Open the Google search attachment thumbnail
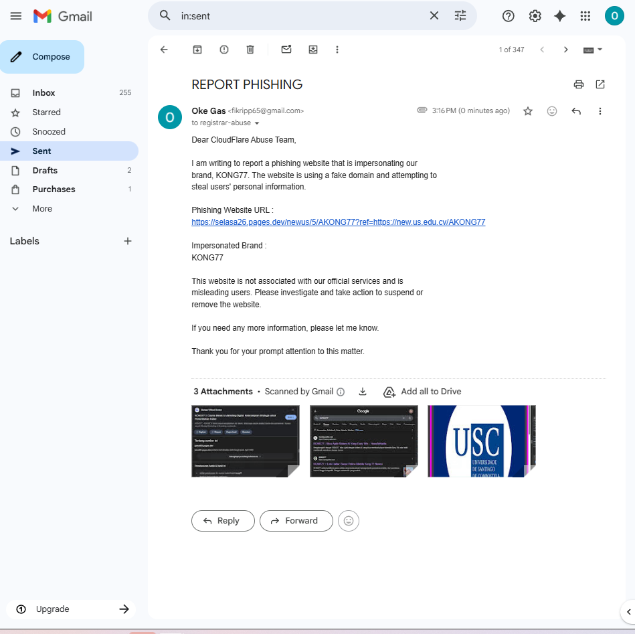 (x=363, y=441)
